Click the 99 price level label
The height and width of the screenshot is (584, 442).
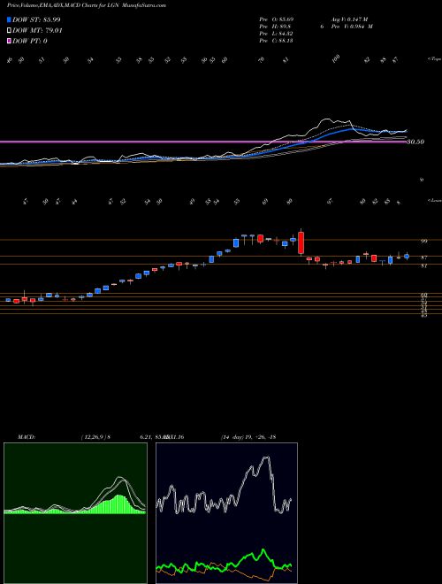423,242
